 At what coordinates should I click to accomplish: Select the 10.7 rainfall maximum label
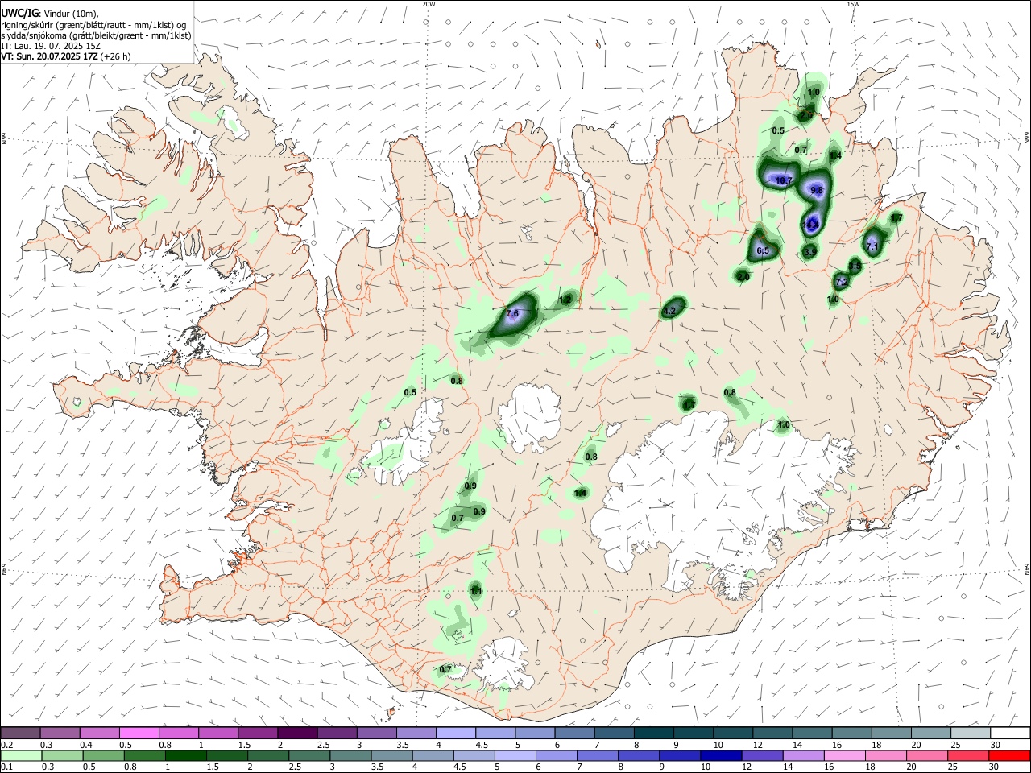784,180
